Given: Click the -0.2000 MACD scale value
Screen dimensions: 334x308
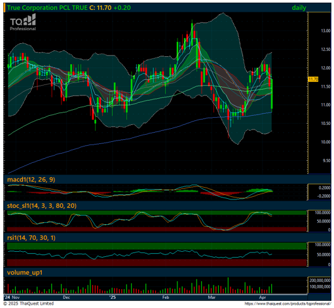Looking at the screenshot, I should pyautogui.click(x=324, y=196).
